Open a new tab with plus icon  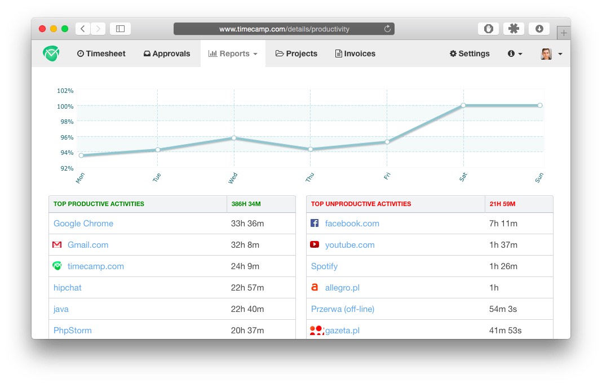click(564, 33)
